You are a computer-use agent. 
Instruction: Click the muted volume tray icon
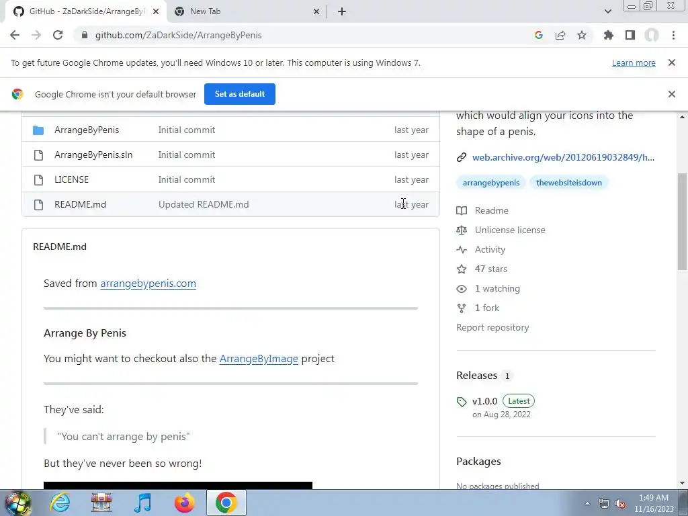tap(620, 503)
